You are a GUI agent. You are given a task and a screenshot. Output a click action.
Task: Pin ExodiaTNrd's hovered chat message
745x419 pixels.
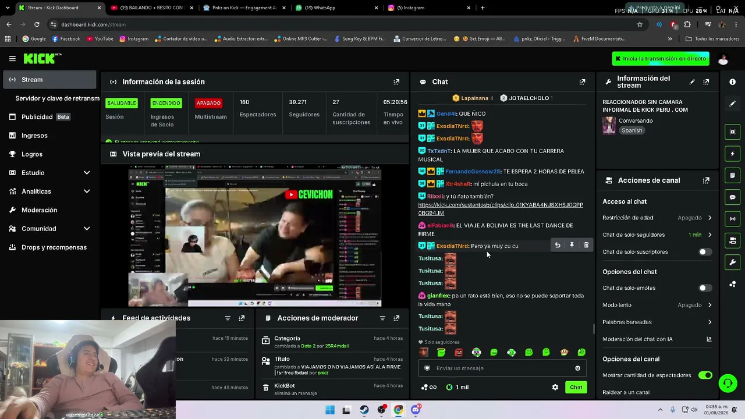pos(572,246)
